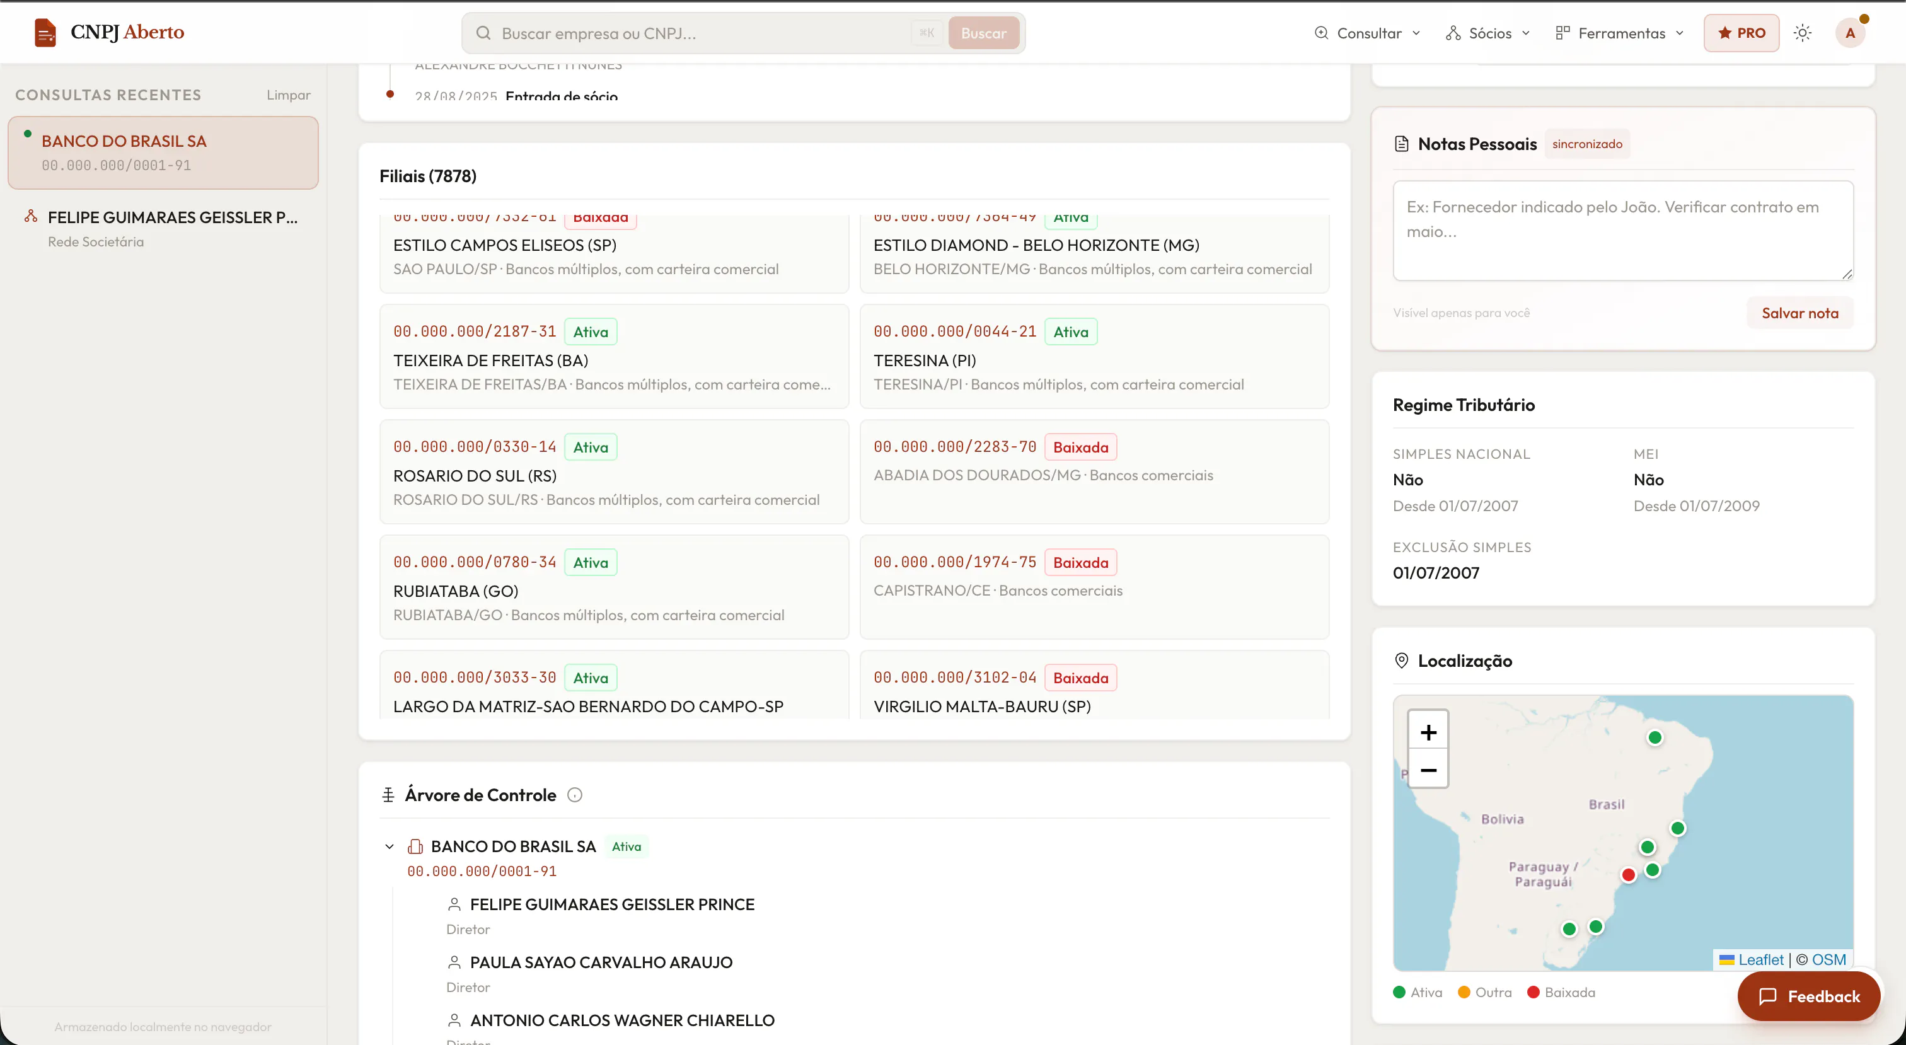Select BANCO DO BRASIL SA recent query
The image size is (1906, 1045).
click(x=163, y=153)
